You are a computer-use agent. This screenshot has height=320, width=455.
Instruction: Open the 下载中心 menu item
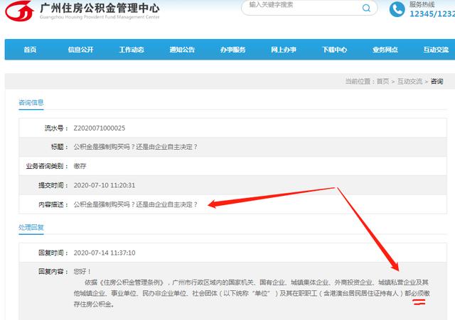tap(334, 50)
